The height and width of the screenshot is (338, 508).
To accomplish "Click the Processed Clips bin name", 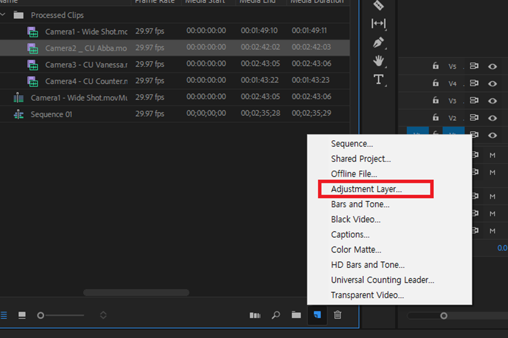I will coord(57,15).
